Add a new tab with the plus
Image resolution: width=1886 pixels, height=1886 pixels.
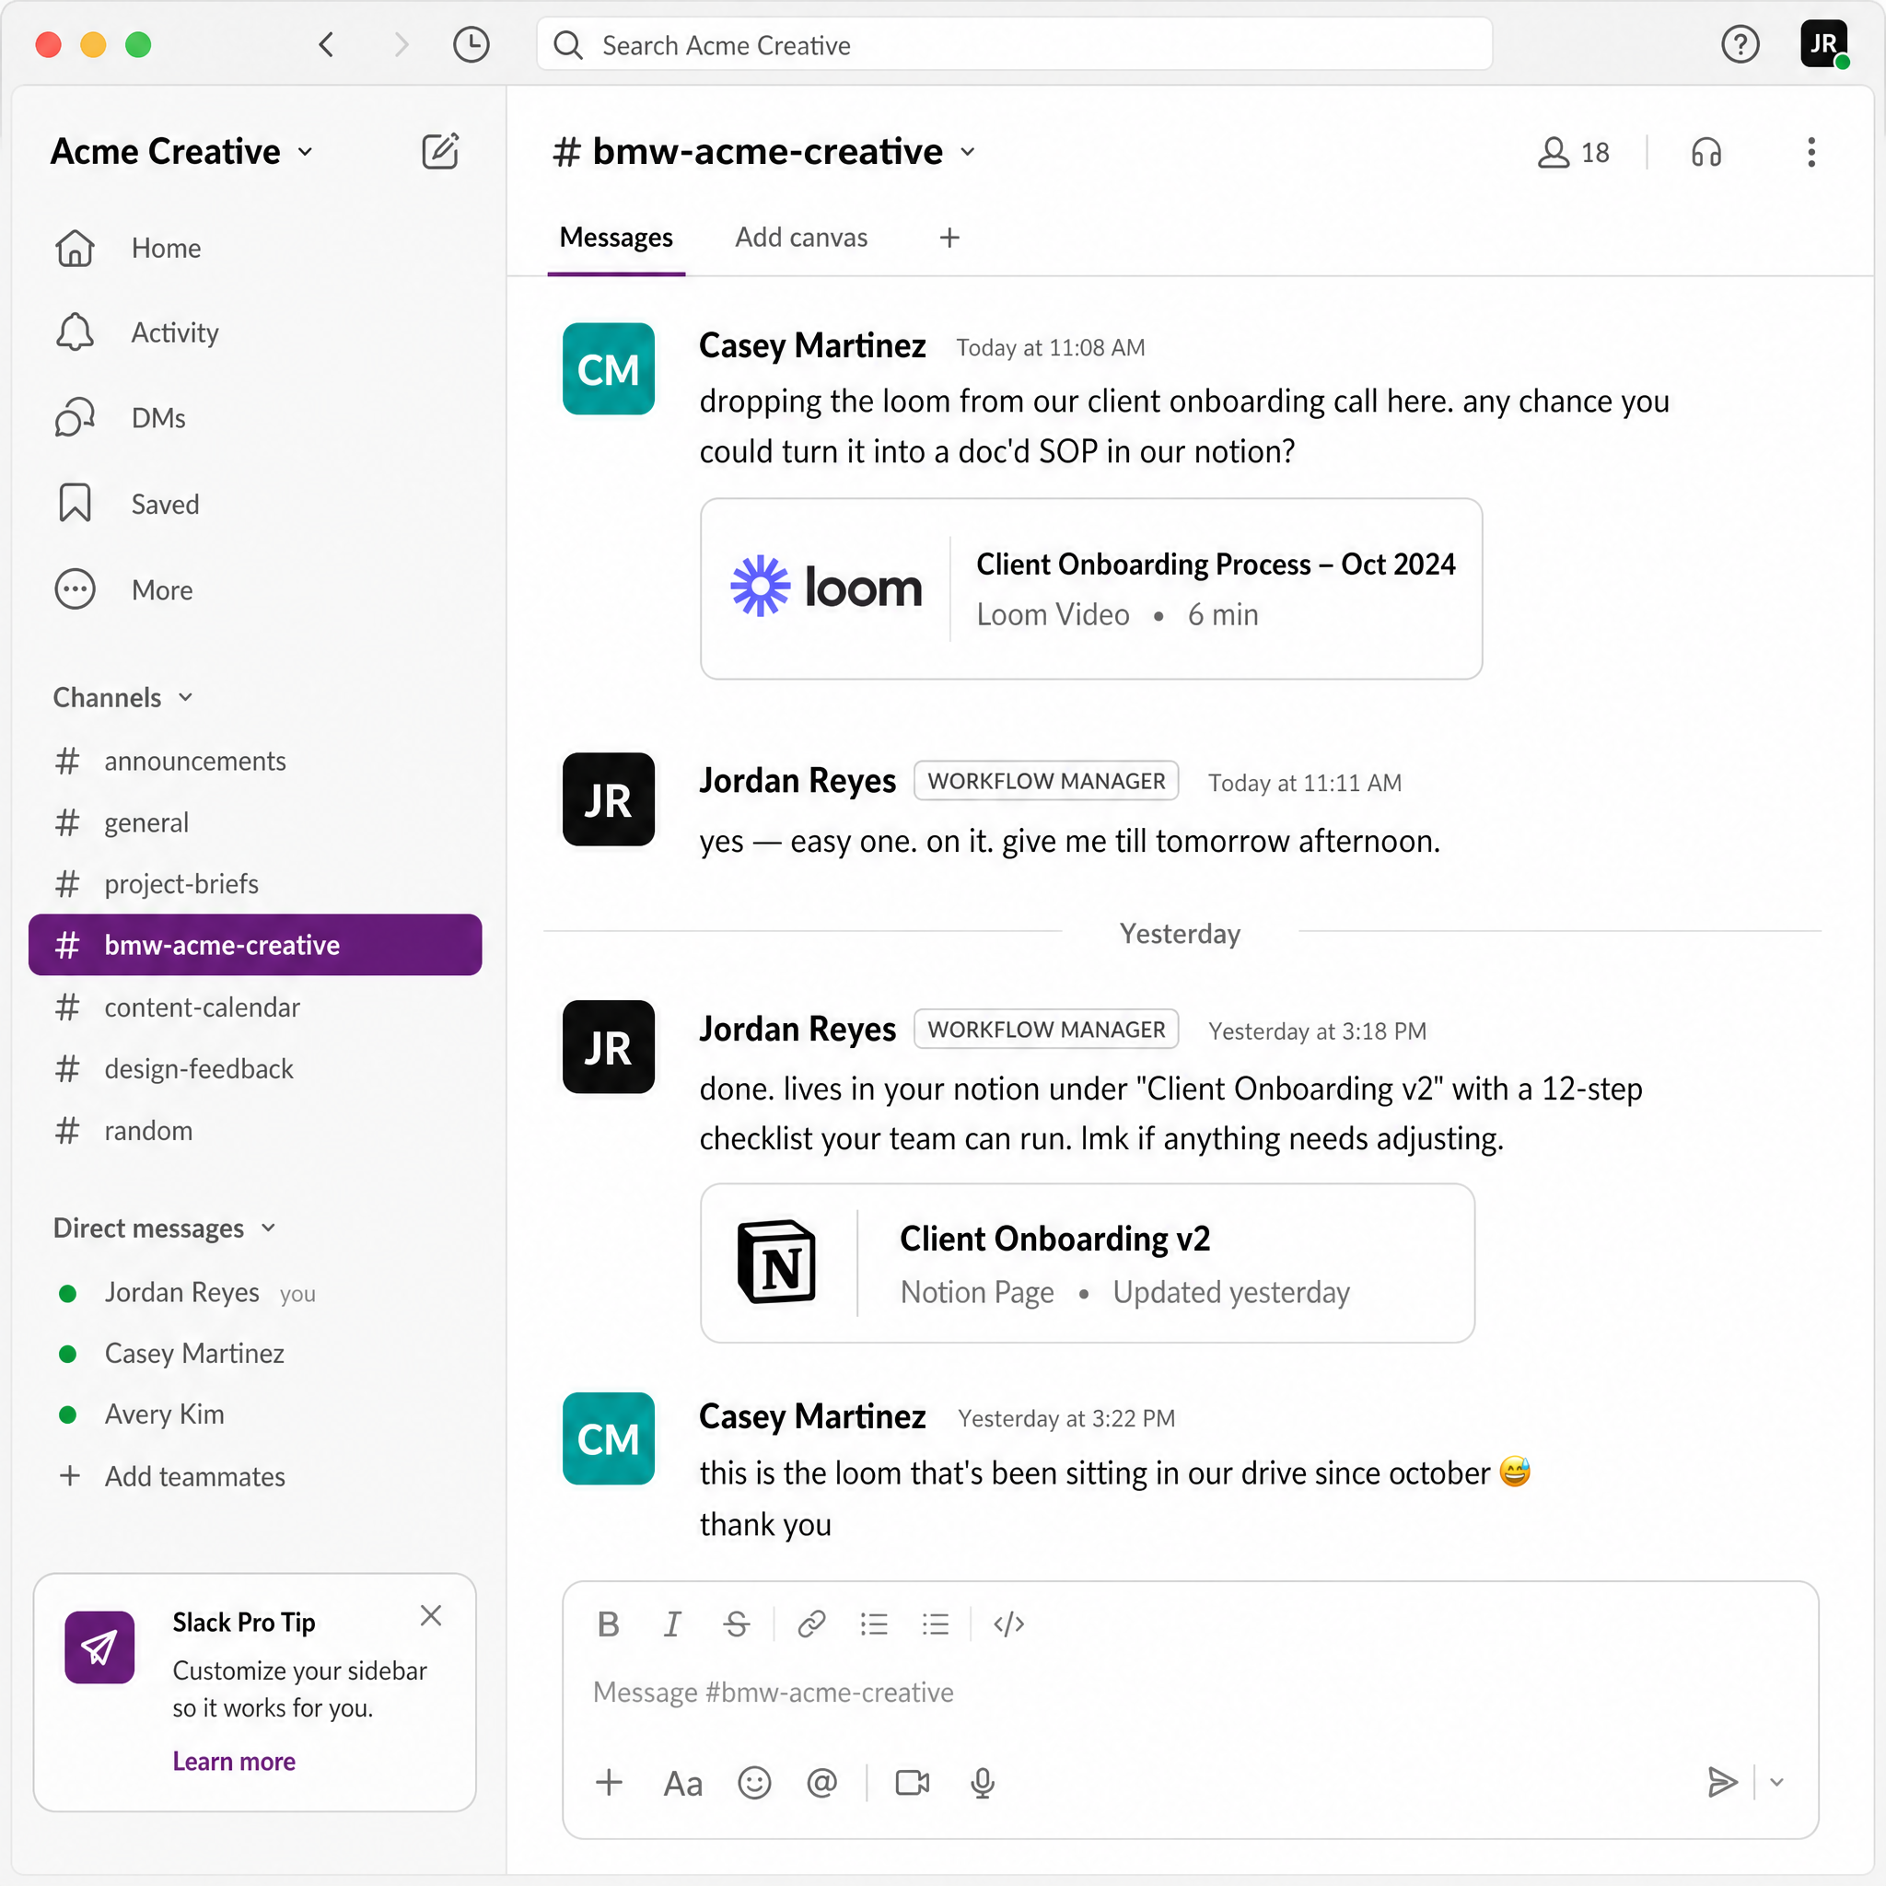click(x=949, y=238)
